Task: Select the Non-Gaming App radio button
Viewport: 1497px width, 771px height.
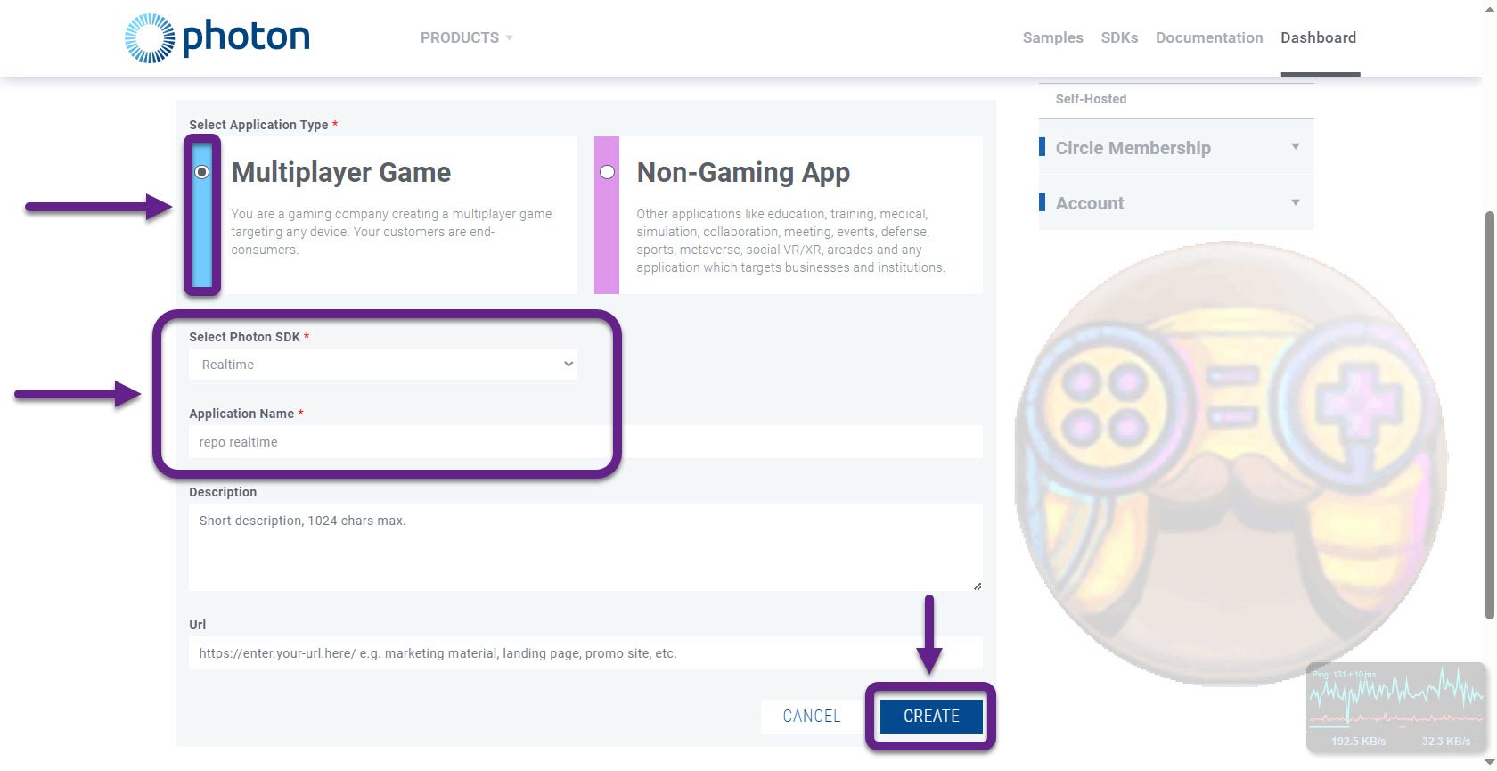Action: point(607,172)
